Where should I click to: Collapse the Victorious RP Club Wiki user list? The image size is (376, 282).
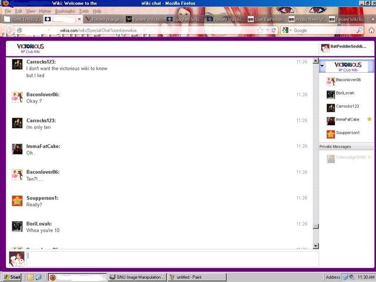[322, 65]
